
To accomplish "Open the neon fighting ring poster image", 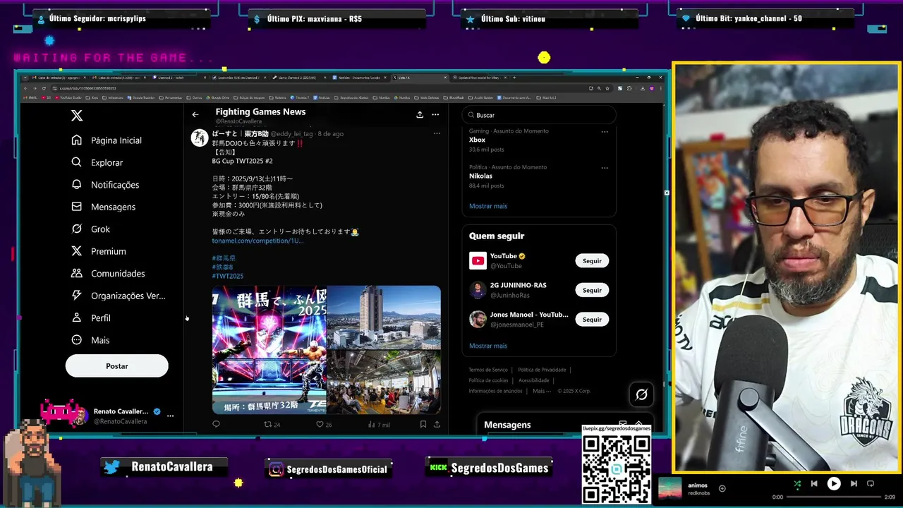I will 269,349.
